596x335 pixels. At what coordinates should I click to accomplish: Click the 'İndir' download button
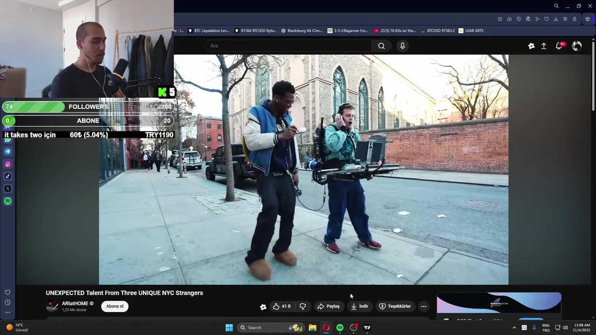359,306
